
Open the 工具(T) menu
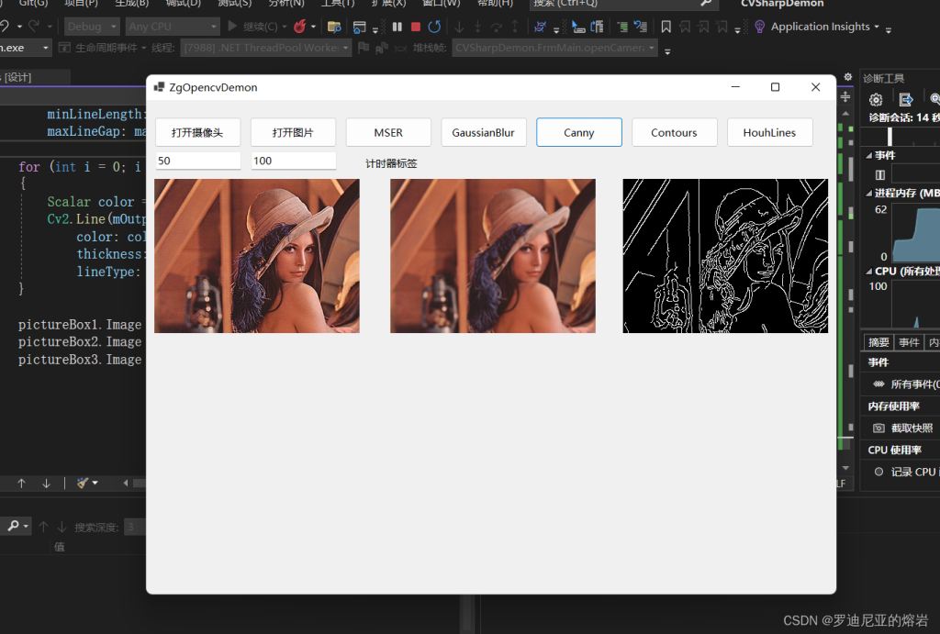click(x=338, y=4)
